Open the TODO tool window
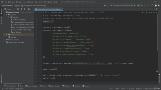161x90 pixels. pos(43,86)
